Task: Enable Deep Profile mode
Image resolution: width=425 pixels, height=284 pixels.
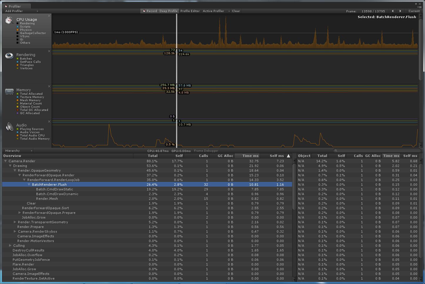Action: click(168, 11)
